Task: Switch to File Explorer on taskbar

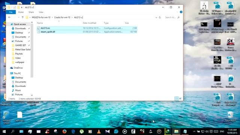Action: tap(176, 132)
